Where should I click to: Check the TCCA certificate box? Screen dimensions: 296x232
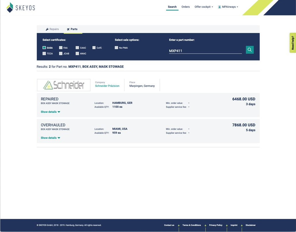44,54
